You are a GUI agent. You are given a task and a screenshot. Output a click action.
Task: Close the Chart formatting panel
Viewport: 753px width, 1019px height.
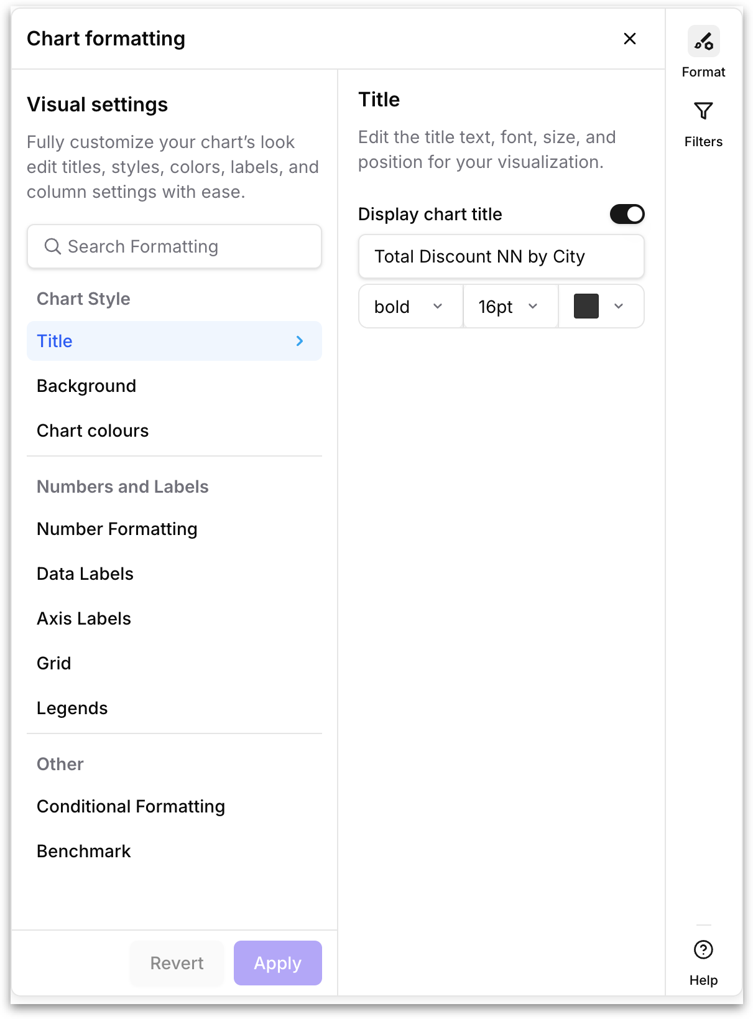point(629,39)
